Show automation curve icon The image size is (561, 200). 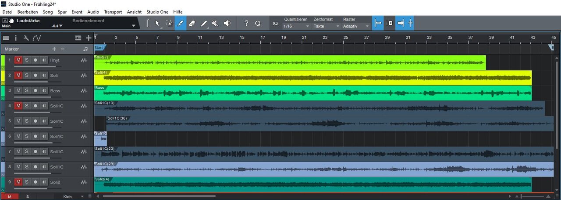click(x=37, y=38)
